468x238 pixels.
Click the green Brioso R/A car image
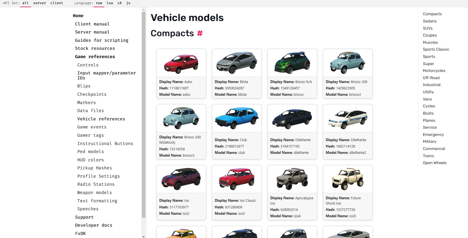[292, 63]
